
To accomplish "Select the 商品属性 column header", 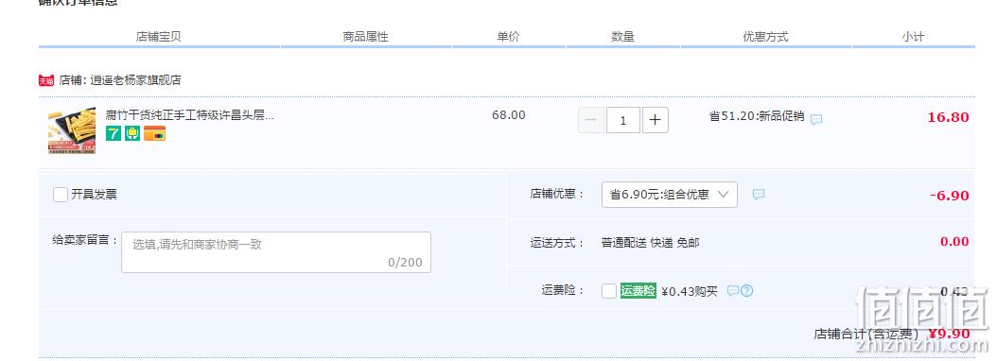I will coord(366,36).
